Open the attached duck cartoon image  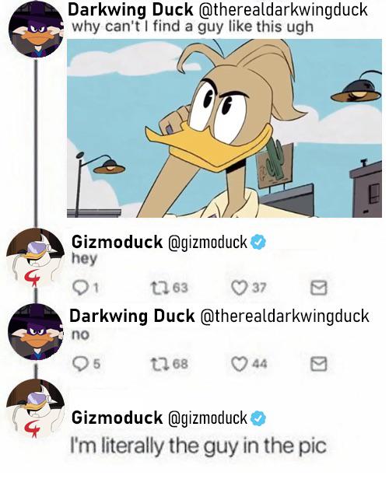pos(224,128)
